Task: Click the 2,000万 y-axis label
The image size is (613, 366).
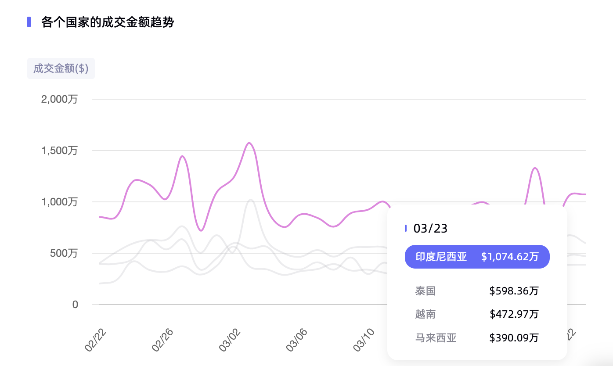Action: coord(59,99)
